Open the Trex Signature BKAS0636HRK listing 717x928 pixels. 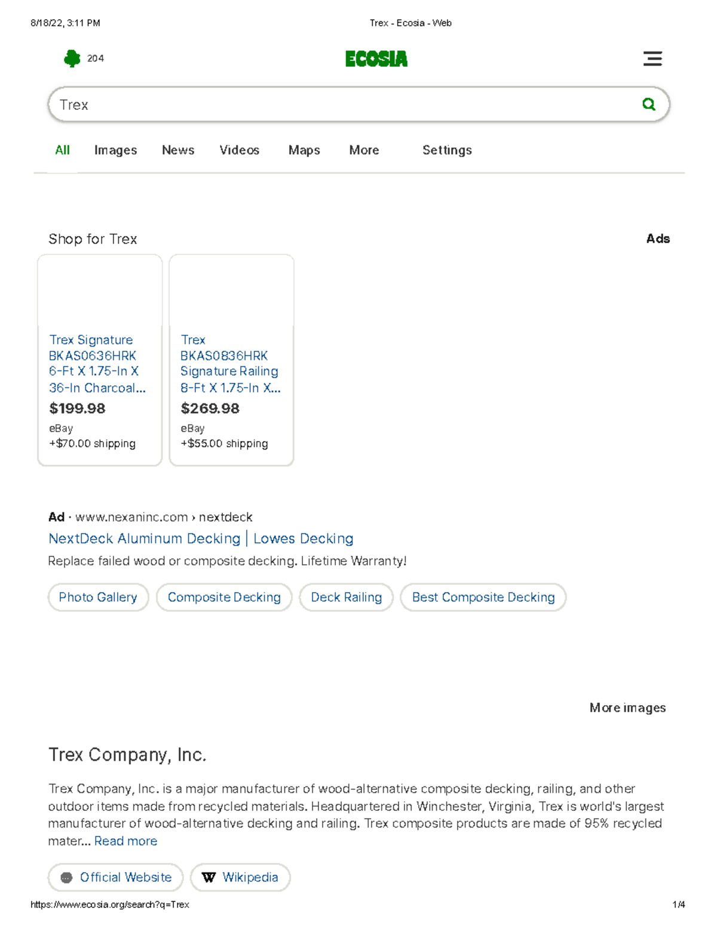point(93,363)
